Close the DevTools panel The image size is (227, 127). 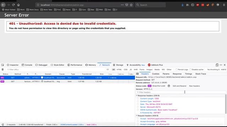pos(225,65)
